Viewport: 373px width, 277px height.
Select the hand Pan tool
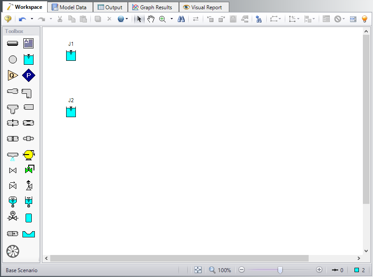(x=151, y=19)
